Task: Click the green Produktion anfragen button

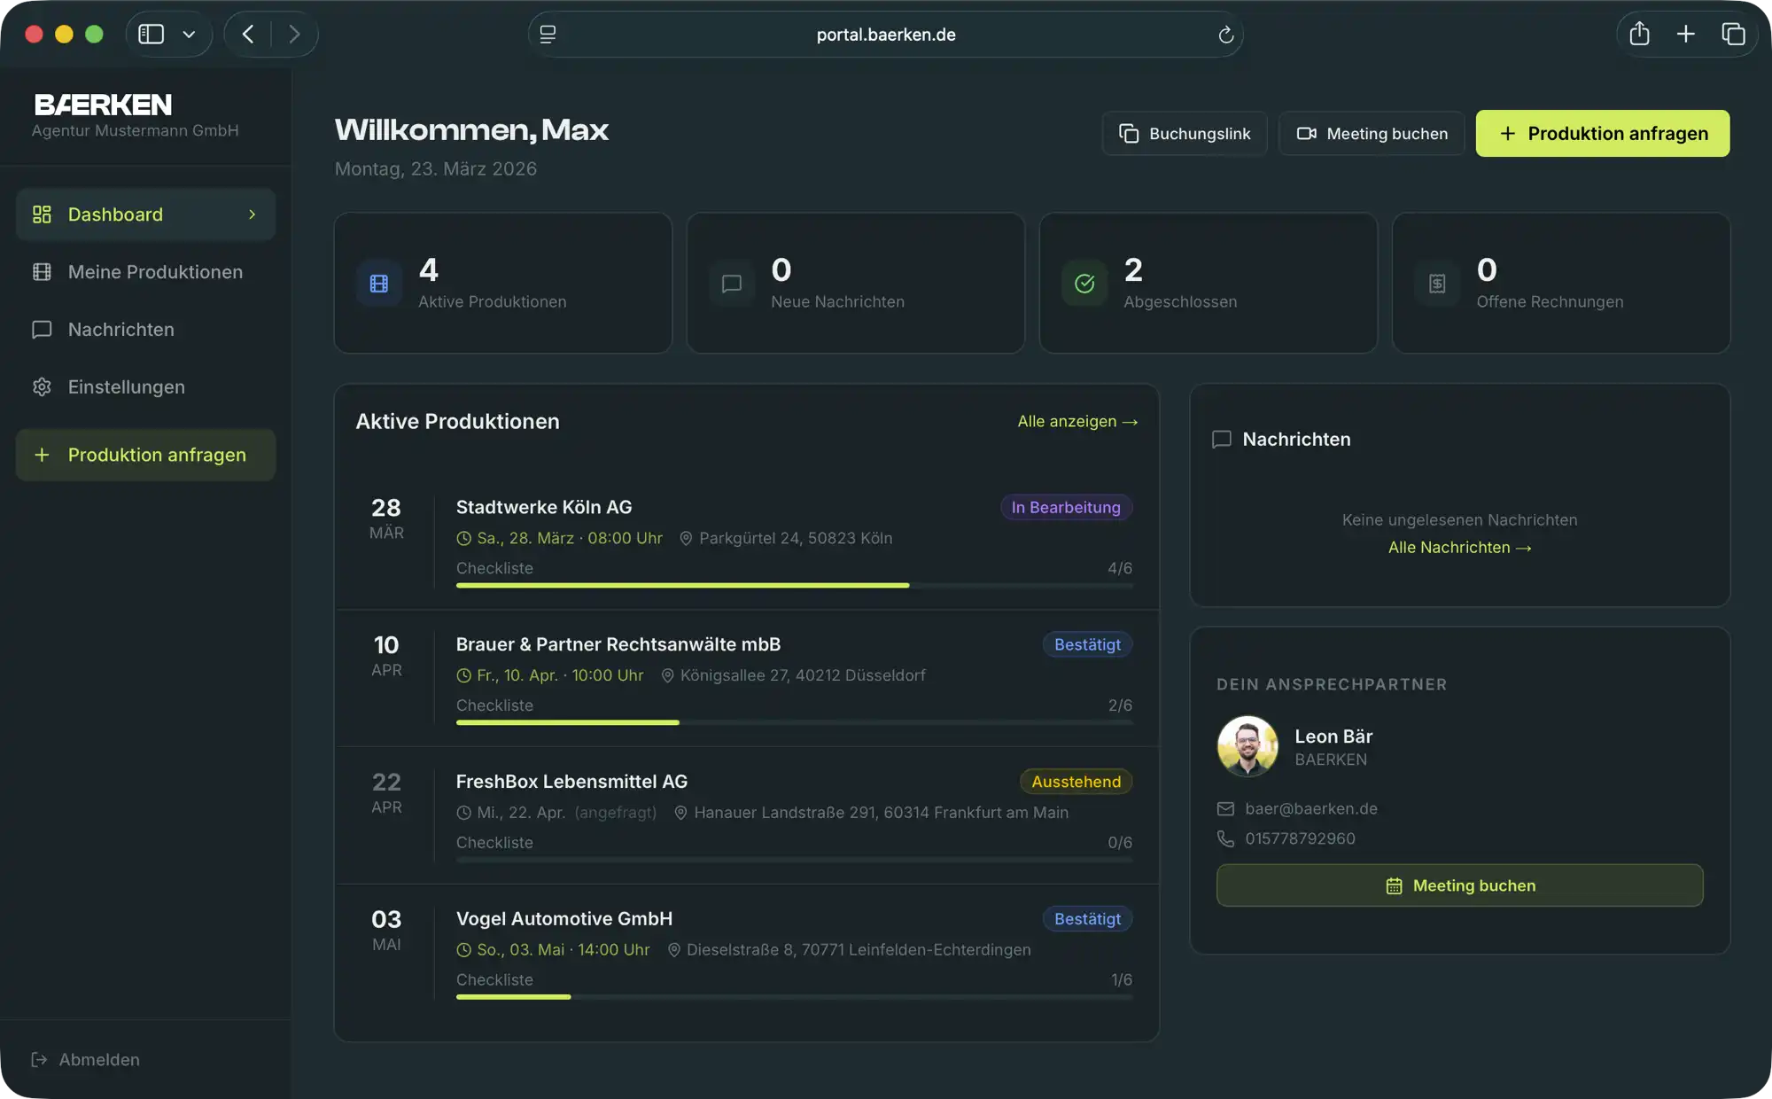Action: tap(1602, 134)
